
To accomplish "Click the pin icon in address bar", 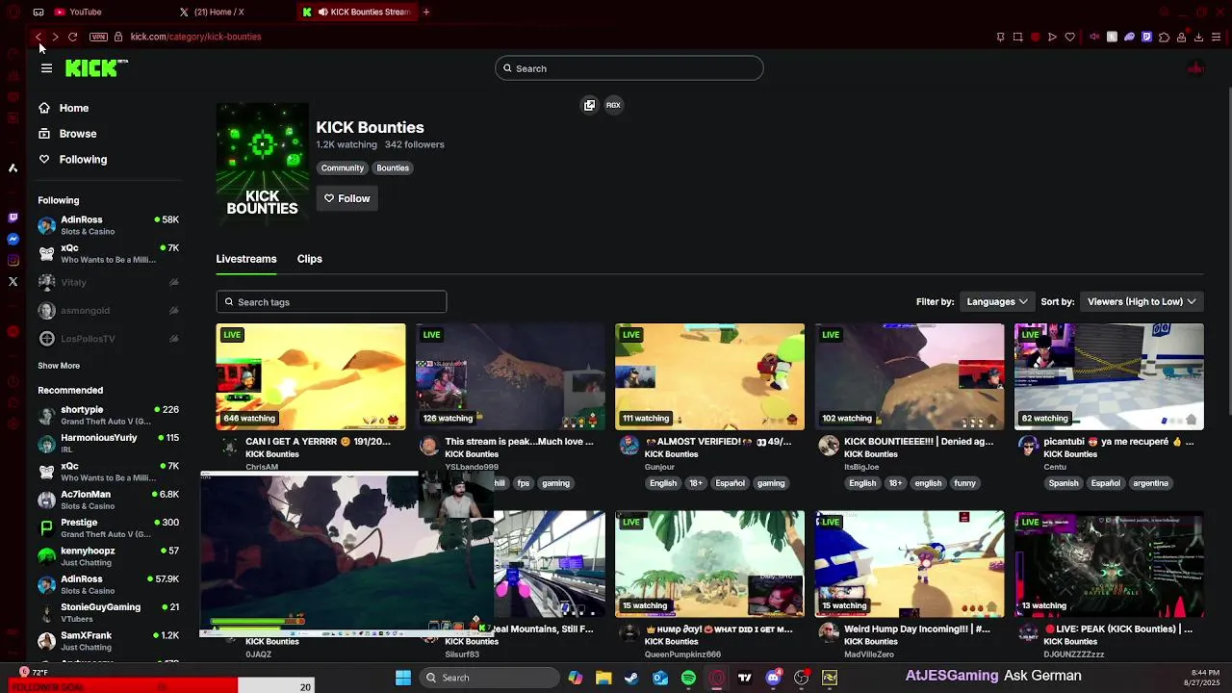I will 1000,37.
